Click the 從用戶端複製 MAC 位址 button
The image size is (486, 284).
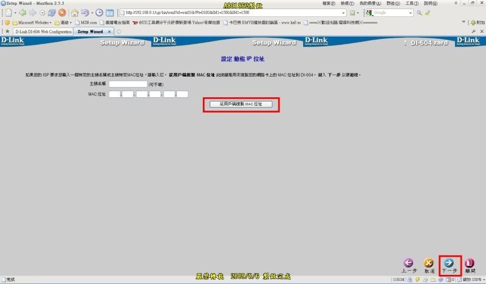pyautogui.click(x=241, y=104)
